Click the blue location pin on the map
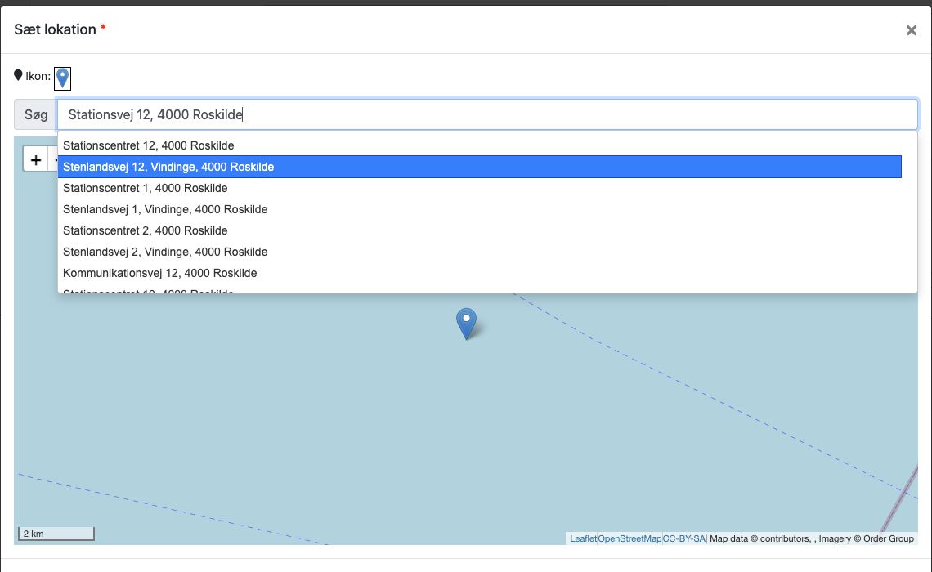Image resolution: width=932 pixels, height=572 pixels. [466, 324]
